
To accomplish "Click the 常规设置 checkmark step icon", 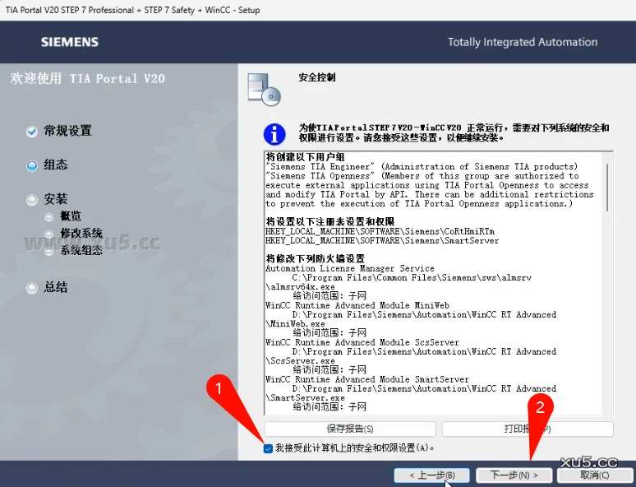I will (x=32, y=132).
